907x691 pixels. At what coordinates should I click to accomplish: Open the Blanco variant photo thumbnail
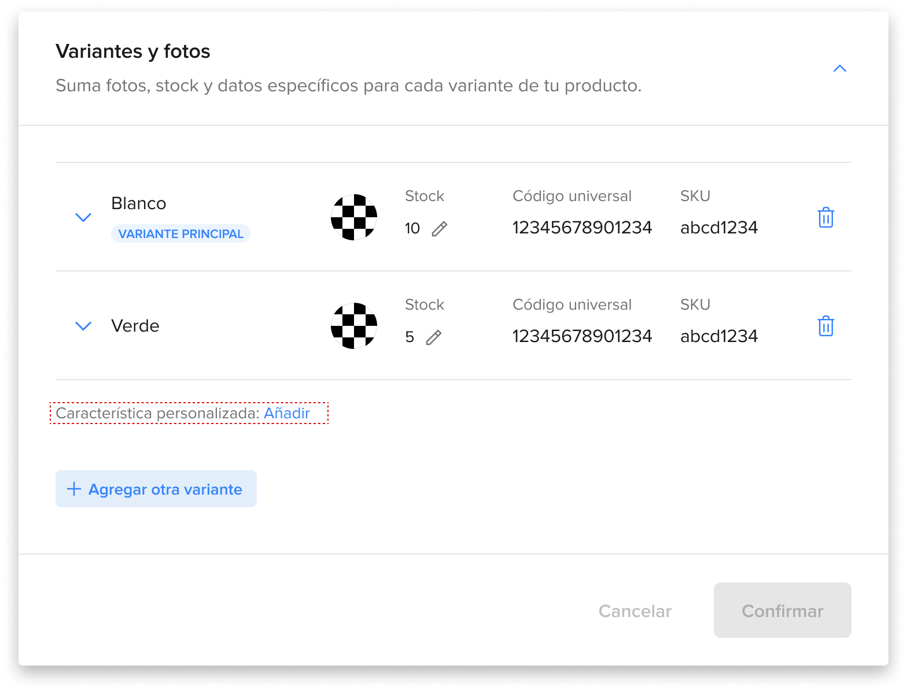coord(354,217)
